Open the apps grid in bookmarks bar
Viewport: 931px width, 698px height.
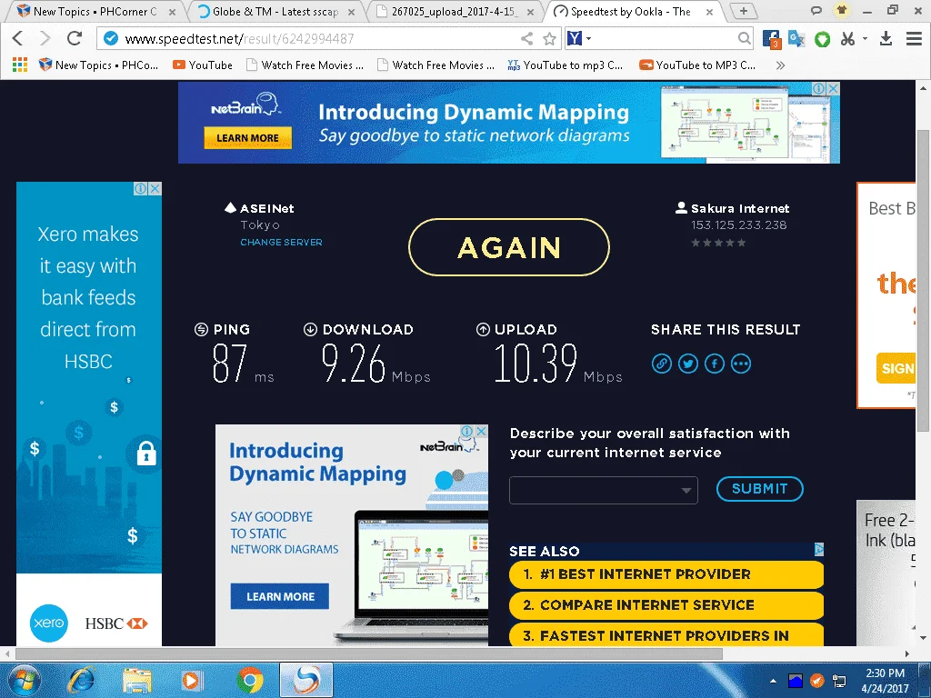20,65
